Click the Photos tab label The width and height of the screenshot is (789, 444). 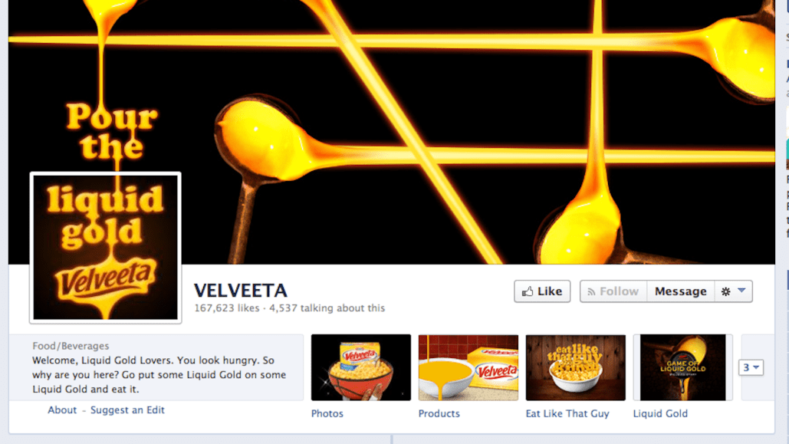click(x=327, y=413)
